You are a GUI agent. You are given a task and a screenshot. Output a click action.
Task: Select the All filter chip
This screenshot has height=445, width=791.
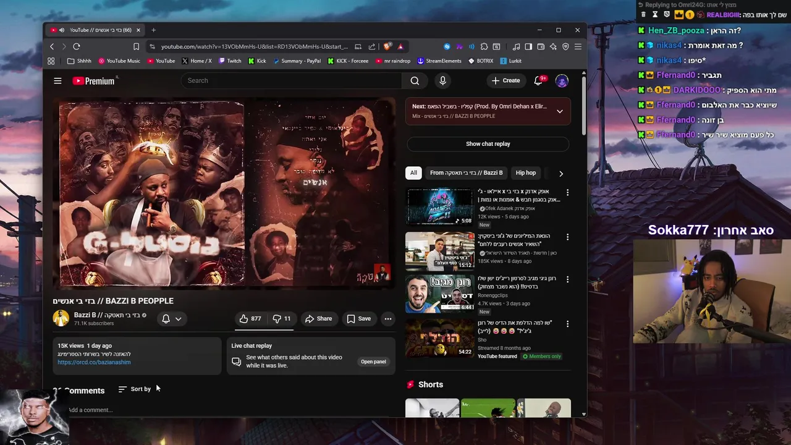[x=413, y=173]
